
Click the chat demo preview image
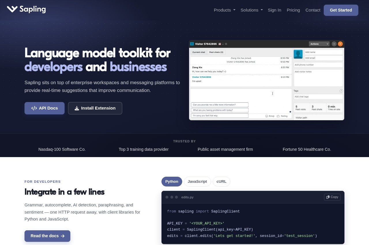pyautogui.click(x=267, y=80)
